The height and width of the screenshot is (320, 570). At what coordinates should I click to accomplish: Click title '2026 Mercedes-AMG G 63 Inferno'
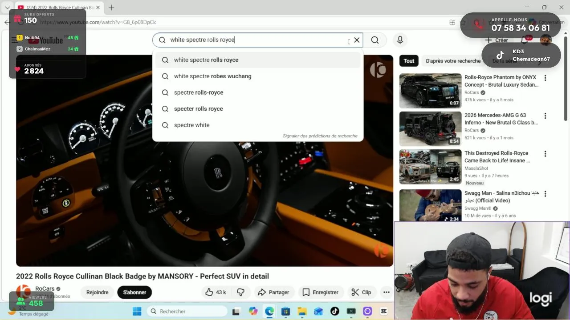pyautogui.click(x=501, y=119)
